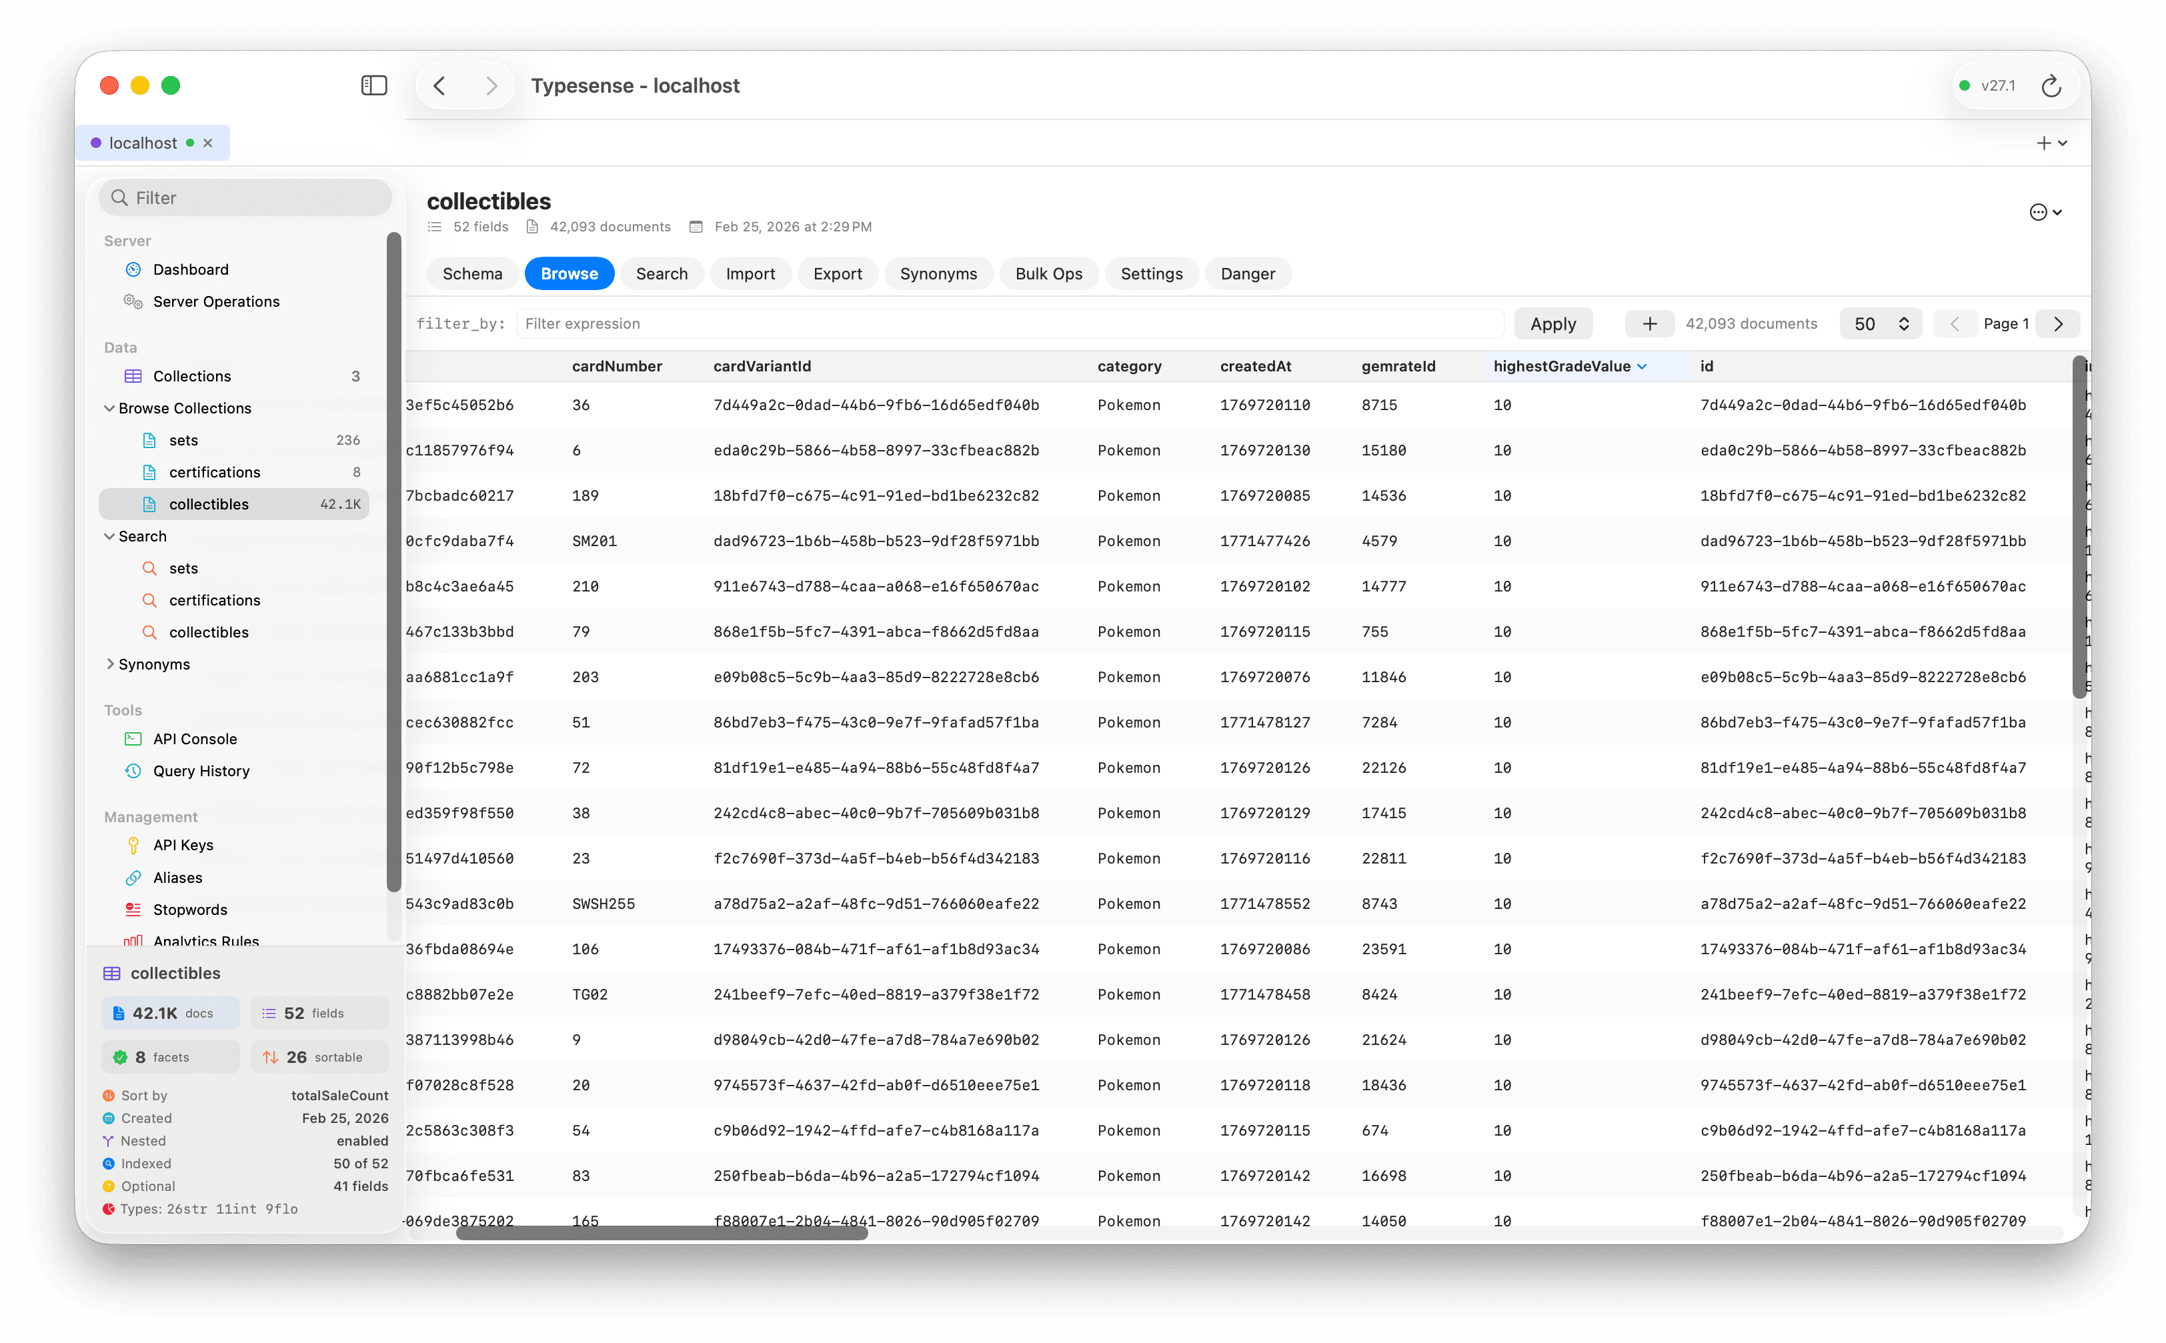Open API Keys
The height and width of the screenshot is (1343, 2166).
click(183, 845)
